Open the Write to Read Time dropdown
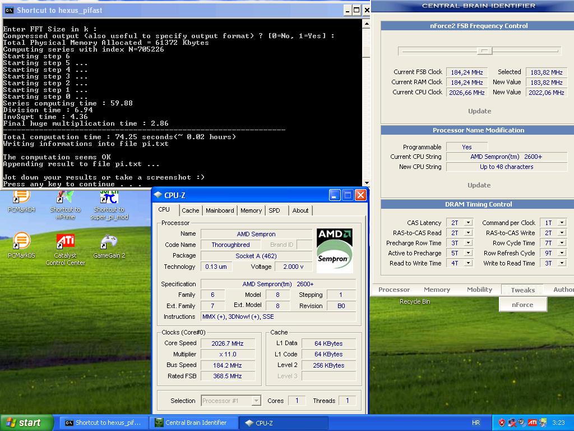Screen dimensions: 574x431 (x=562, y=263)
